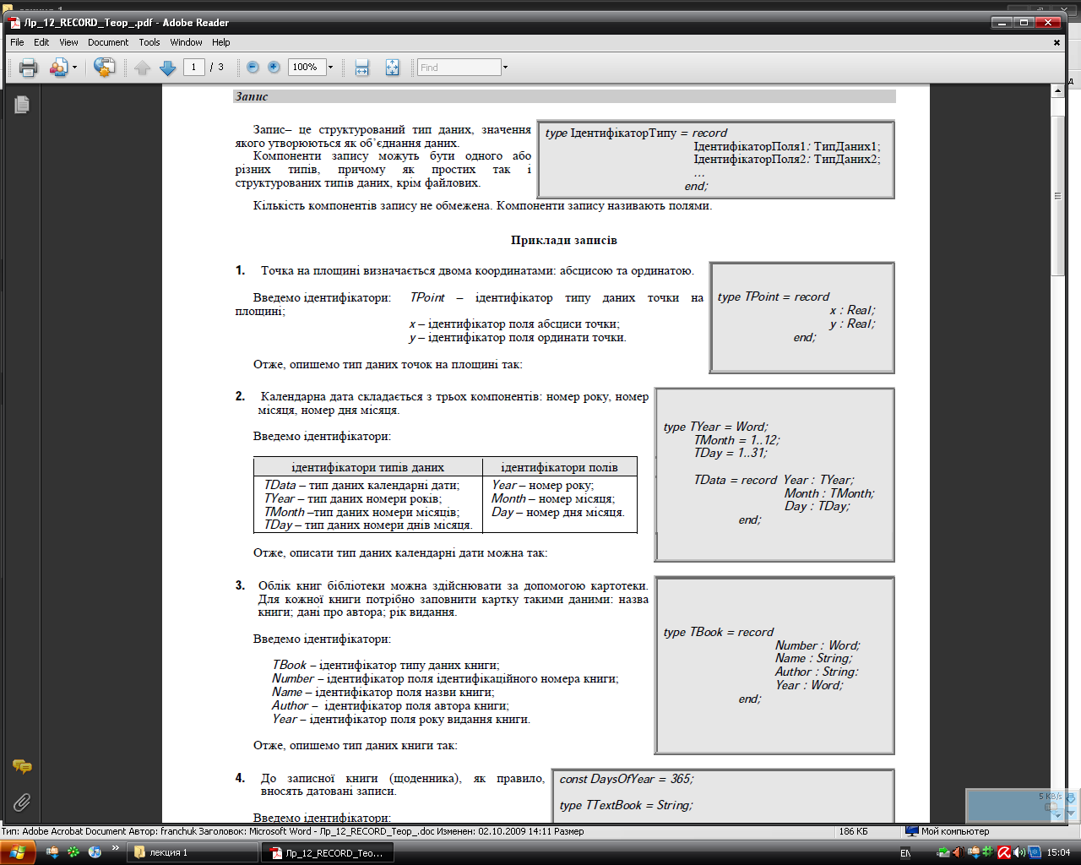The width and height of the screenshot is (1081, 865).
Task: Open the File menu
Action: pos(17,42)
